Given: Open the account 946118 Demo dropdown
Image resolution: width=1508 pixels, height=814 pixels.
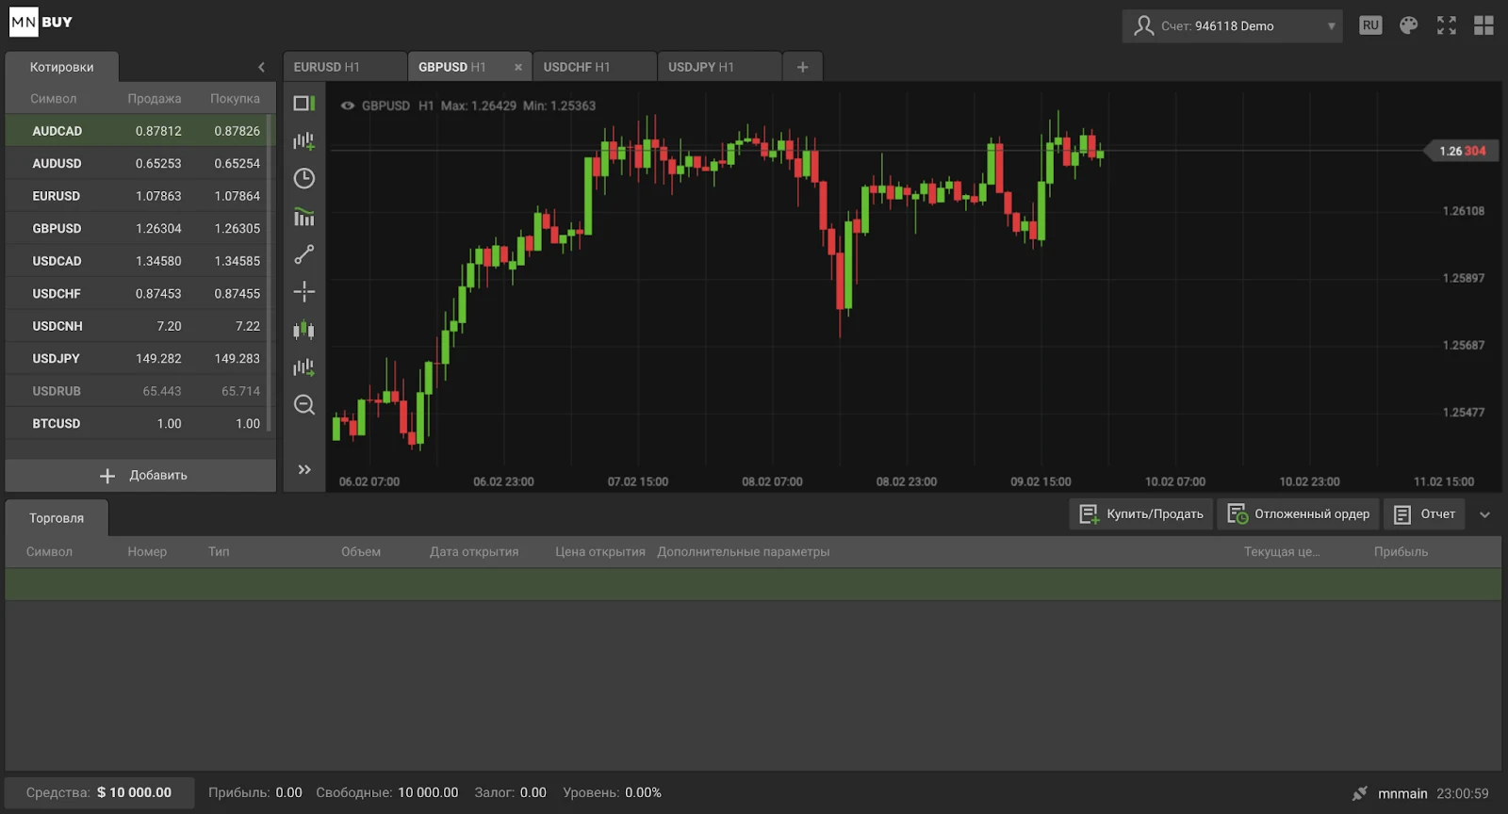Looking at the screenshot, I should (1232, 26).
